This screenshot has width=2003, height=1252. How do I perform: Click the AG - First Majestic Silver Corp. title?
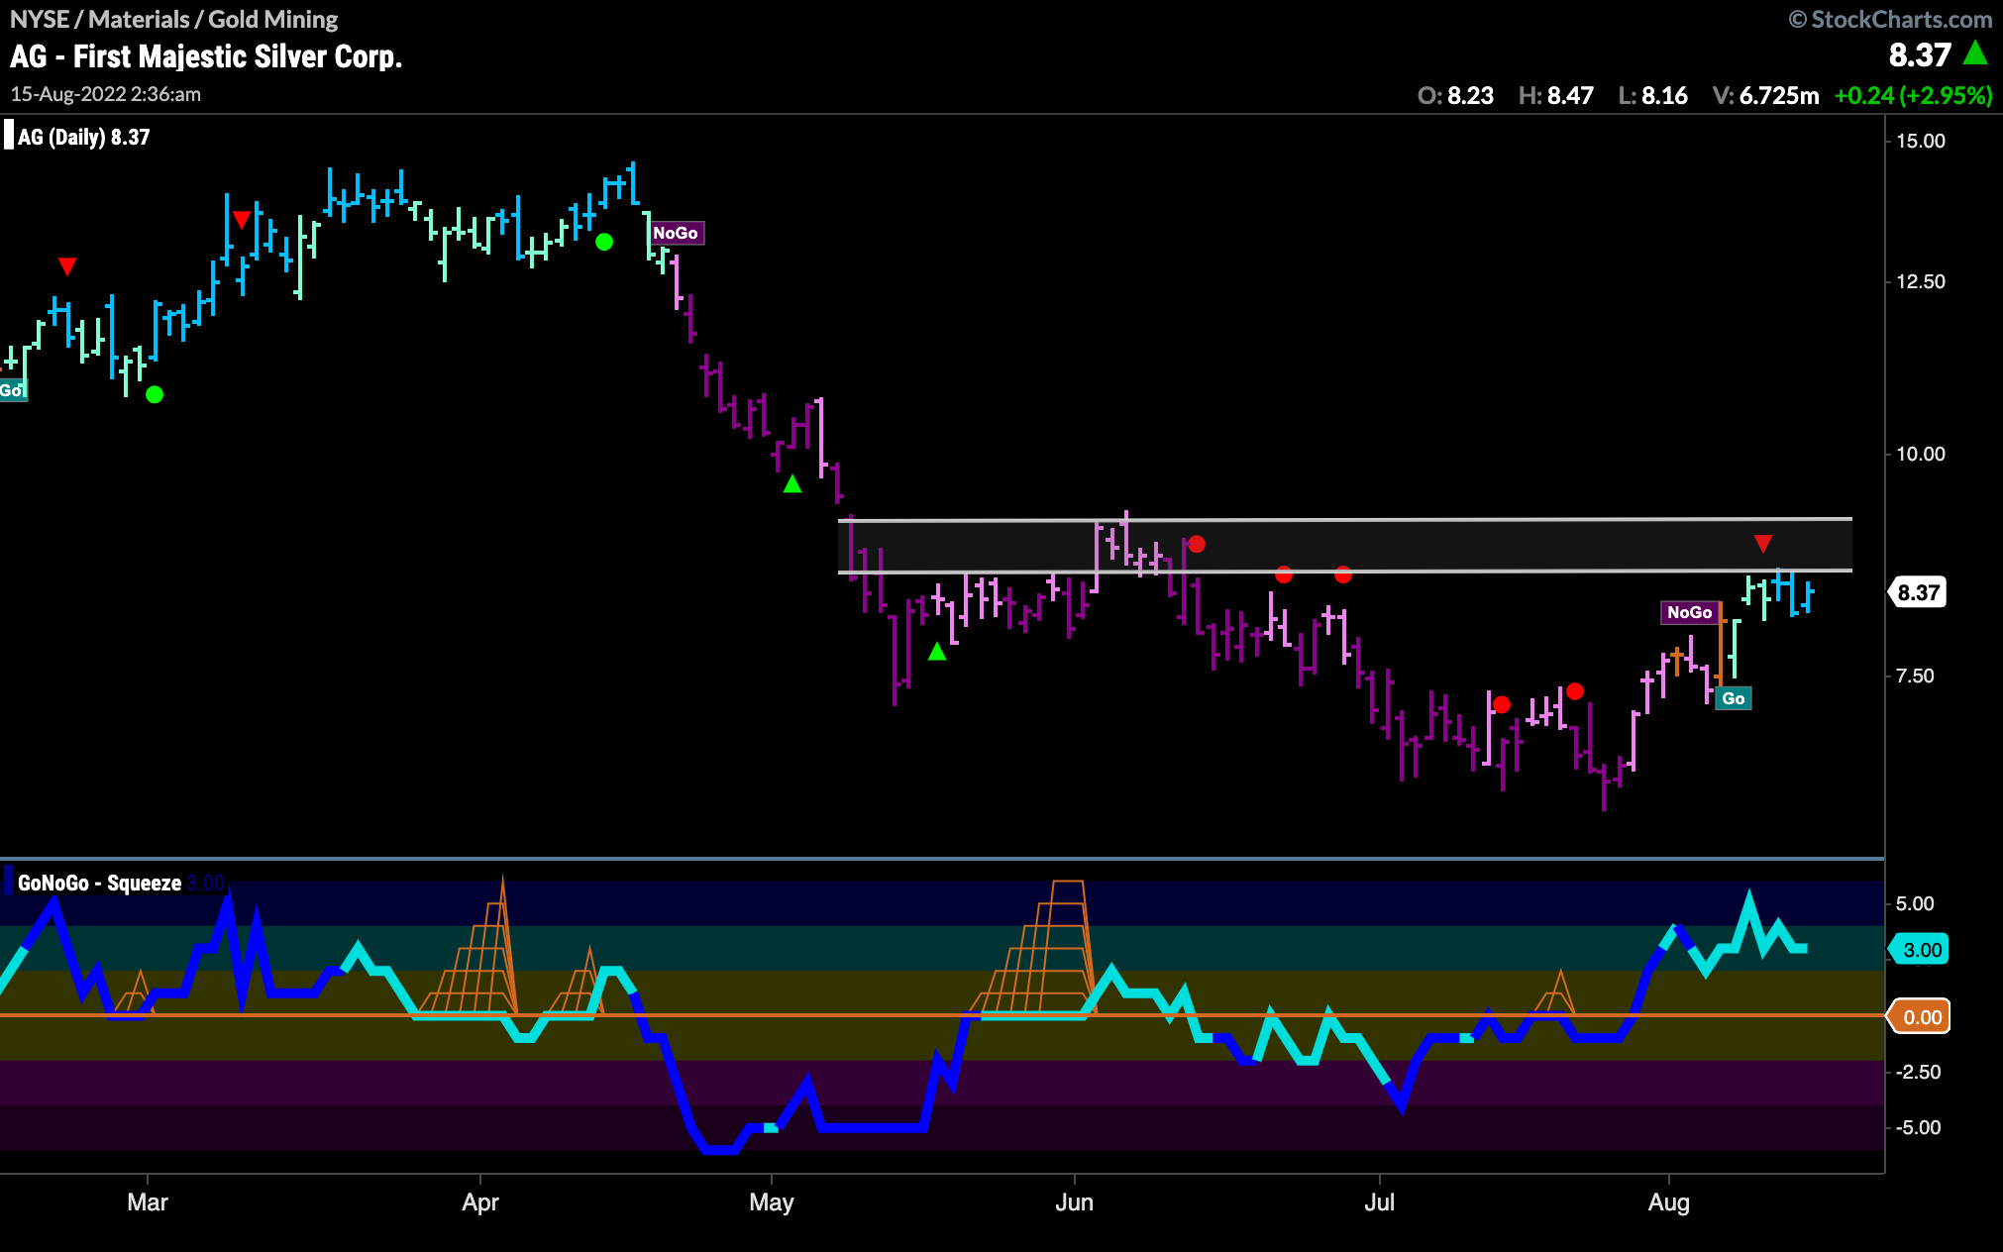206,56
